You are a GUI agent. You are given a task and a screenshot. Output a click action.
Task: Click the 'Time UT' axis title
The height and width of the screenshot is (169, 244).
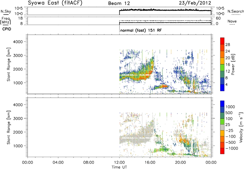point(119,167)
